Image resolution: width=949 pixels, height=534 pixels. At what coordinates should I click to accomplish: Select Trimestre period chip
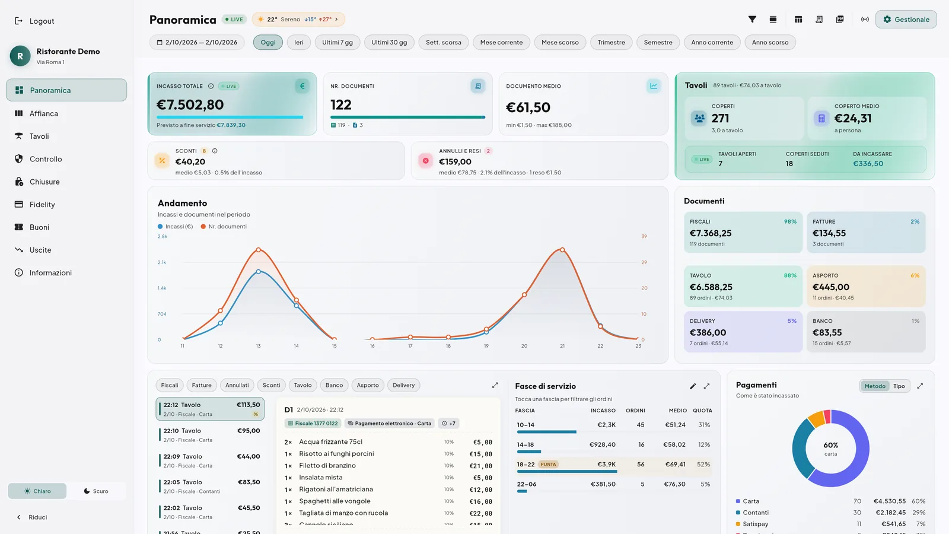[x=612, y=42]
